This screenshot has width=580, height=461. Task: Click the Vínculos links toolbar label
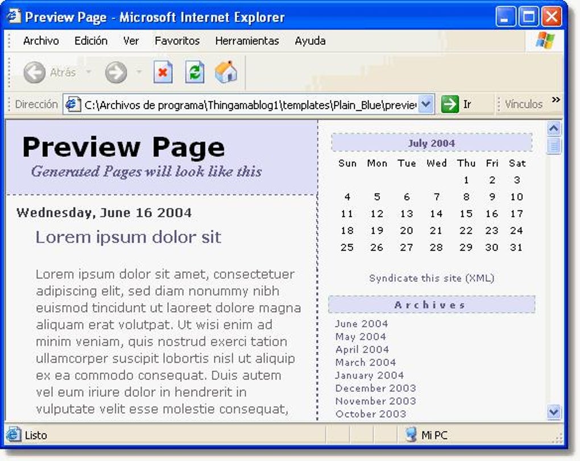coord(523,104)
